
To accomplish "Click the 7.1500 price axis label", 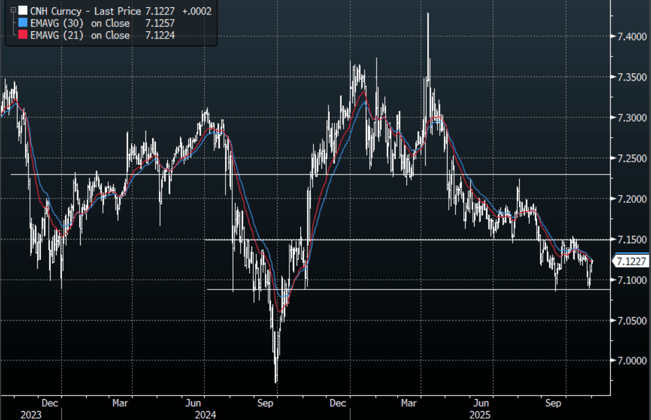I will click(x=628, y=239).
